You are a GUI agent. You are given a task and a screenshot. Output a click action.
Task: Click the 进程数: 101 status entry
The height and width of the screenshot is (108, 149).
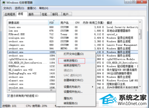pos(9,106)
